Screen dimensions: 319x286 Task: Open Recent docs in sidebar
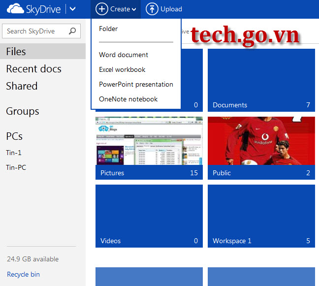pyautogui.click(x=34, y=69)
